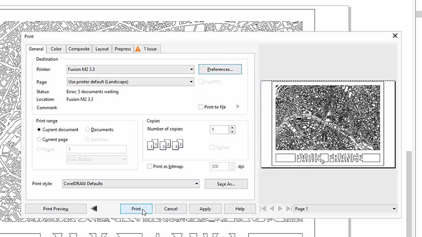Enable Print to file checkbox
The width and height of the screenshot is (422, 237).
pyautogui.click(x=201, y=107)
